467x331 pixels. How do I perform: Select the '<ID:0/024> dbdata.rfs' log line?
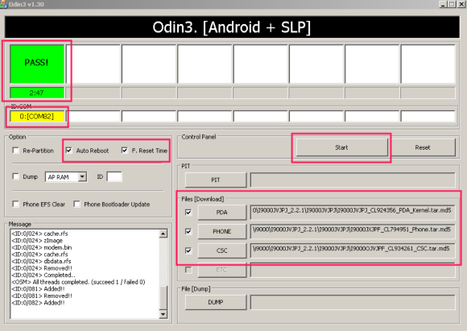(41, 261)
